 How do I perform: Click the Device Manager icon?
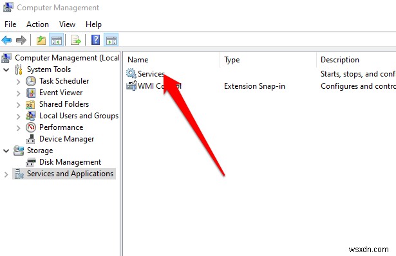[30, 139]
